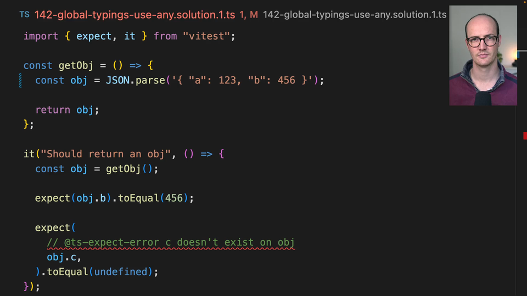The height and width of the screenshot is (296, 527).
Task: Click the gray breadcrumb file name
Action: click(x=355, y=15)
